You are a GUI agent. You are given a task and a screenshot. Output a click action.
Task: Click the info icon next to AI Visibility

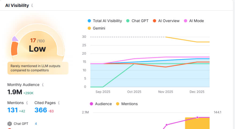[x=32, y=6]
